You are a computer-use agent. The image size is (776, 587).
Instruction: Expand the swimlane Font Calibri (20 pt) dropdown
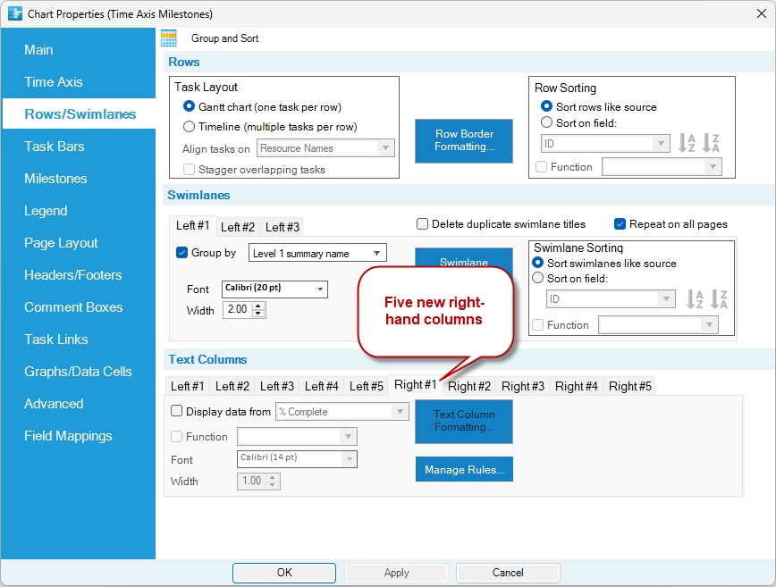tap(274, 289)
